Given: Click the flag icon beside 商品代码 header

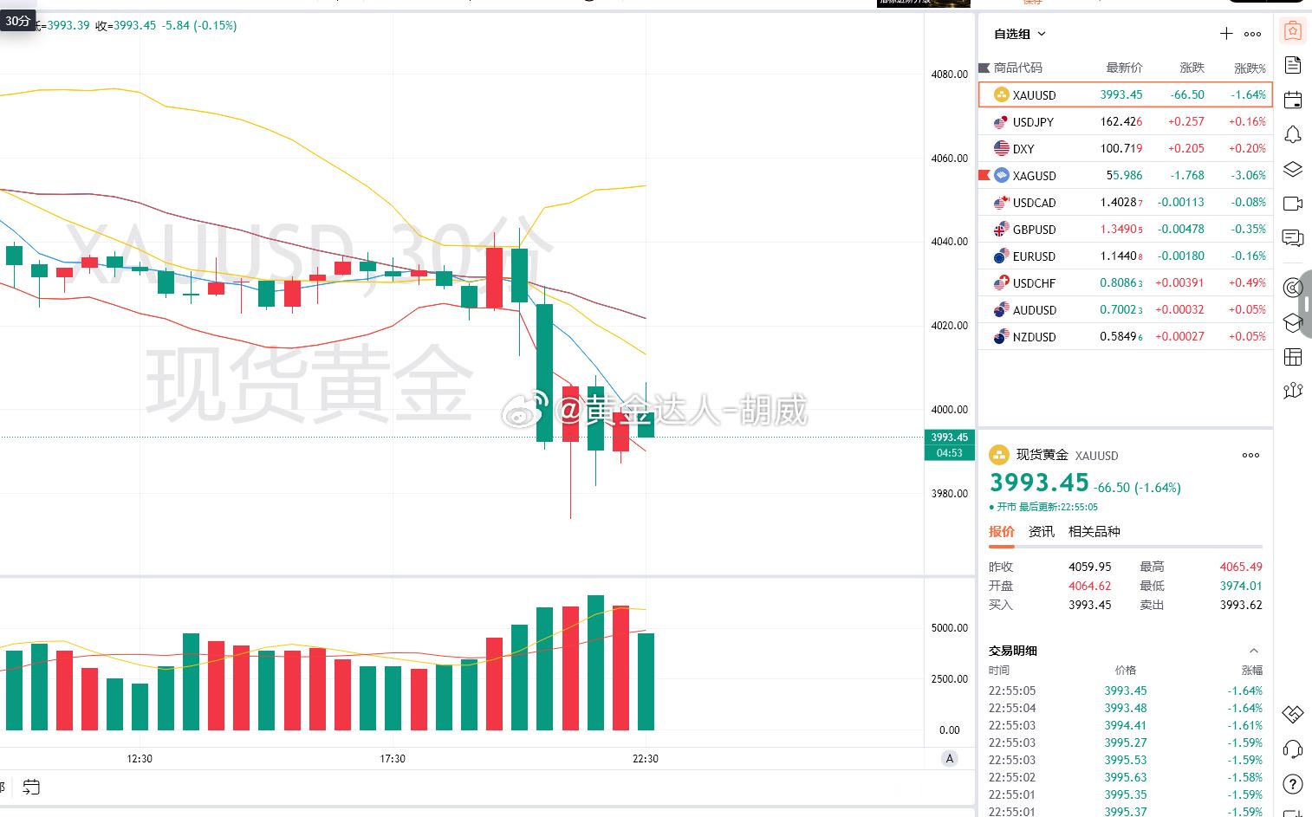Looking at the screenshot, I should [984, 68].
